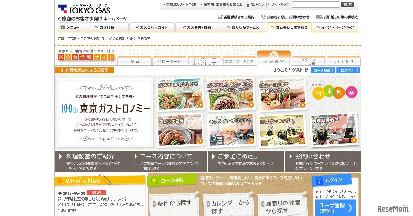This screenshot has width=413, height=216.
Task: Select the レシピ紹介 tab
Action: (343, 61)
